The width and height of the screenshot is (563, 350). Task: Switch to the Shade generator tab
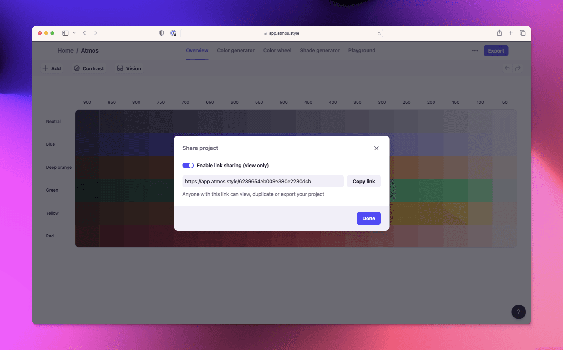coord(320,50)
